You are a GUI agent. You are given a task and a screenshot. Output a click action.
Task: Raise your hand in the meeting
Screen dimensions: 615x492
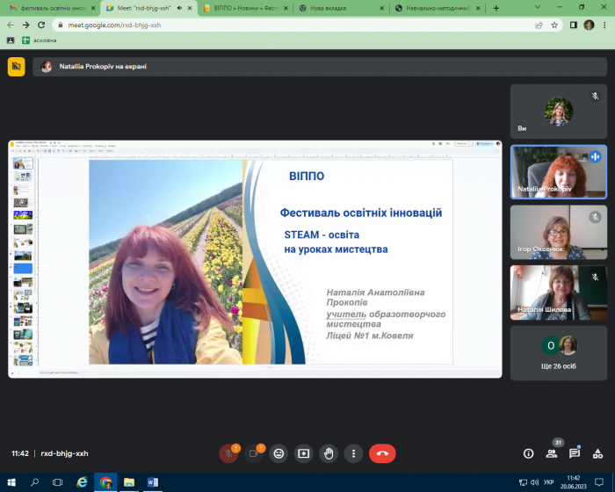(329, 453)
